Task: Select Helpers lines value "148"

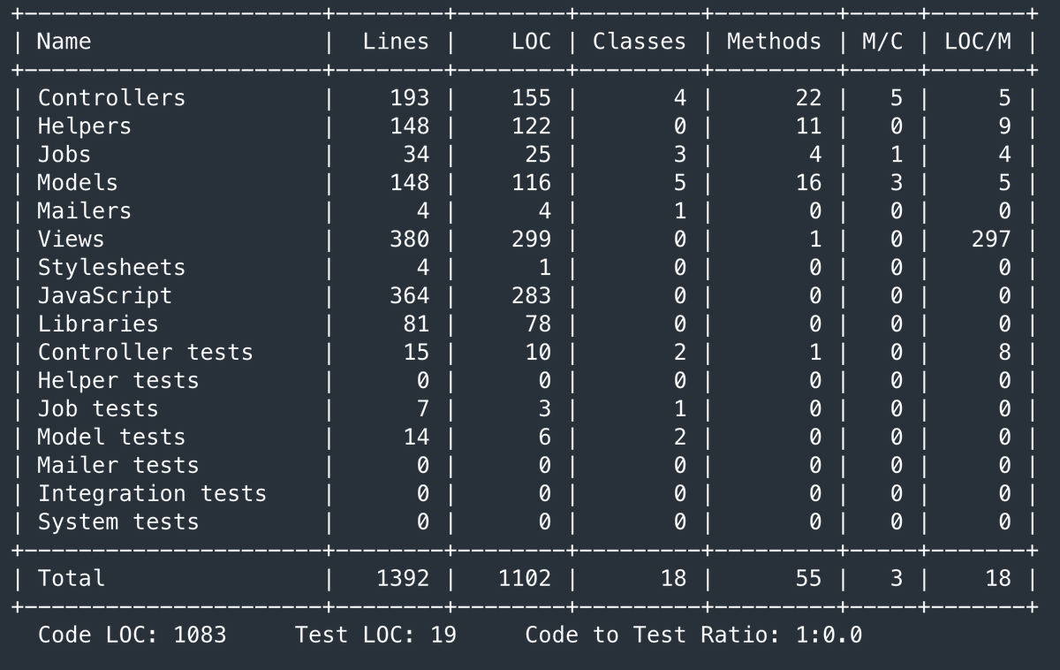Action: [409, 126]
